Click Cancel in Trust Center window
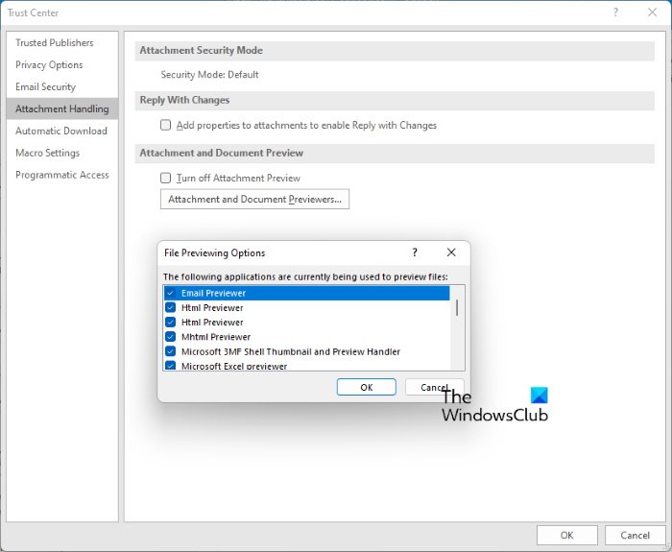Viewport: 672px width, 552px height. pos(635,536)
